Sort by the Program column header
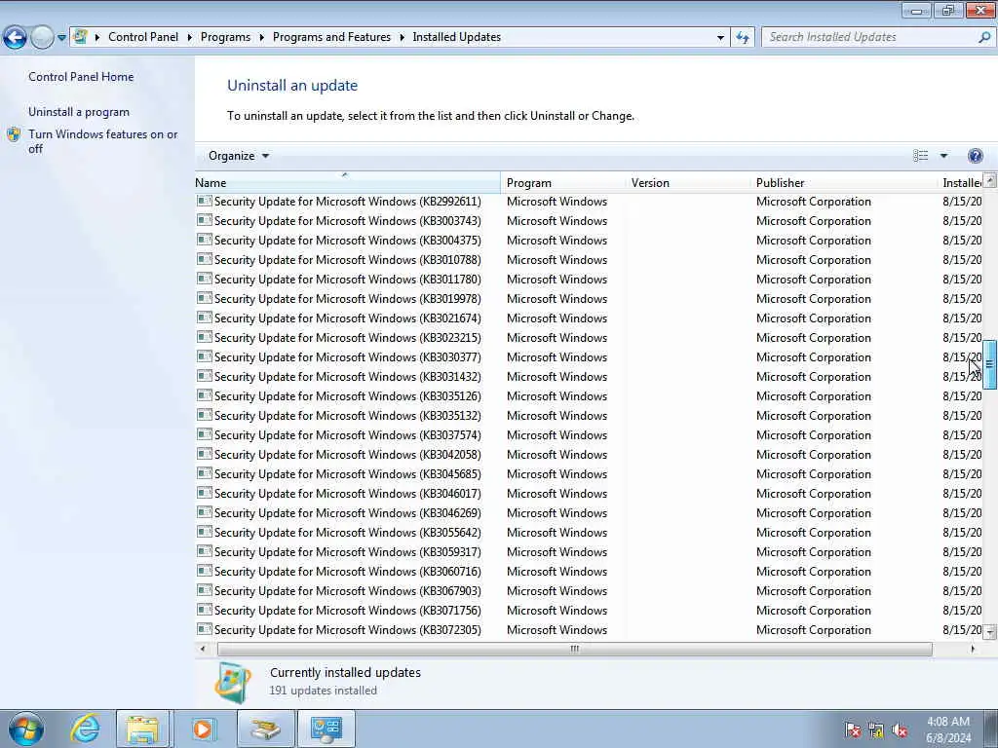Screen dimensions: 998x748 [564, 182]
